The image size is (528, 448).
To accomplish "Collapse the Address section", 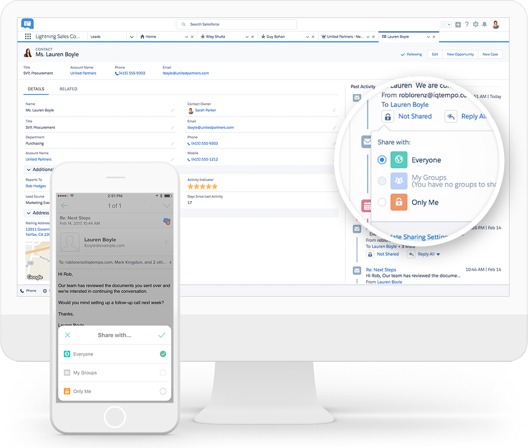I will point(29,213).
